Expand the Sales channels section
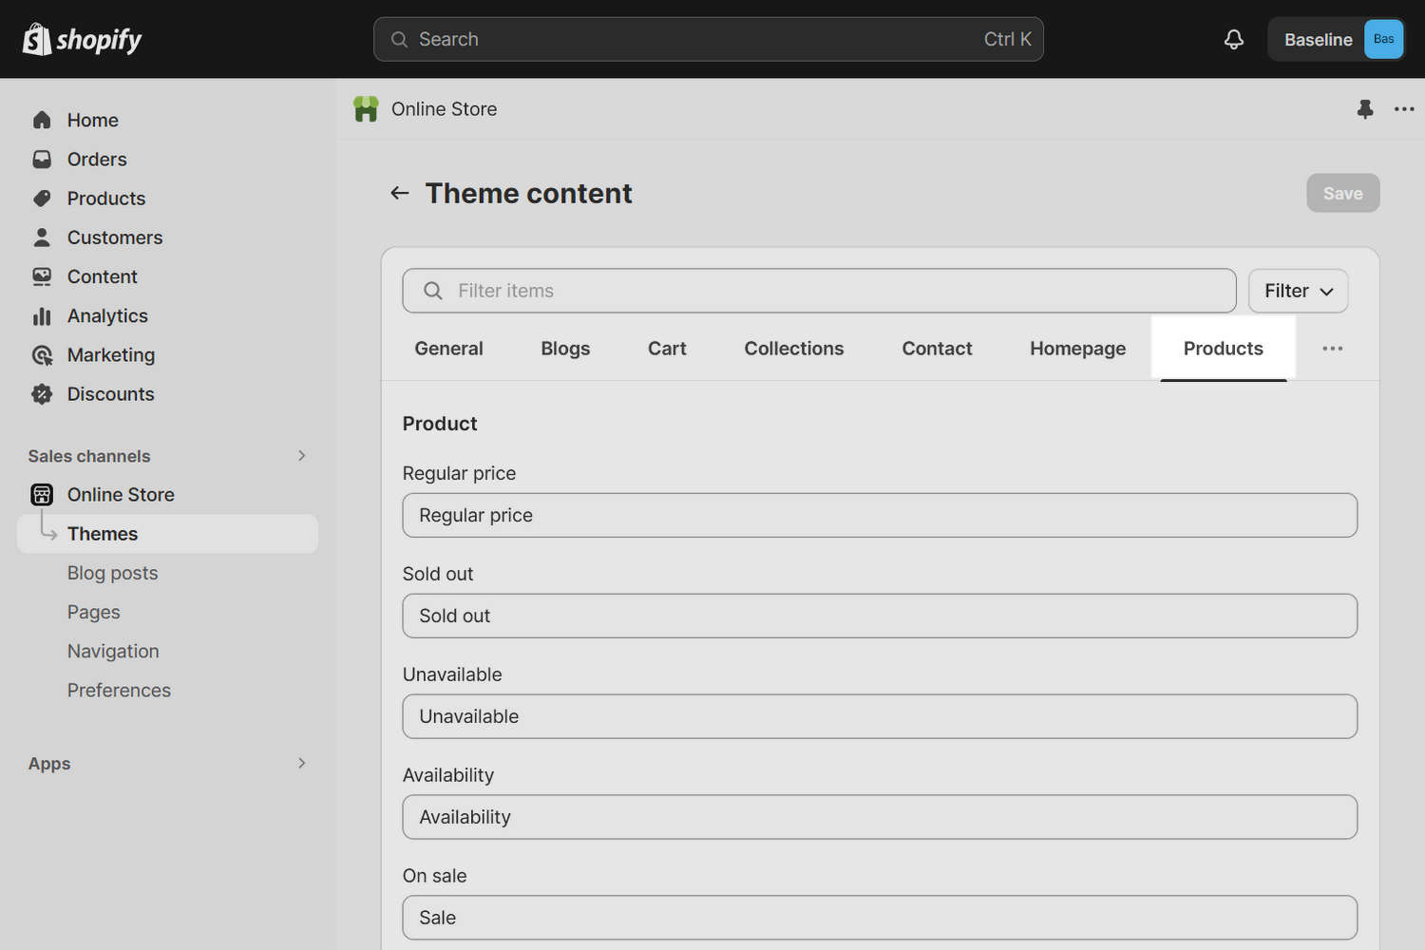Screen dimensions: 1425x950 (x=301, y=456)
